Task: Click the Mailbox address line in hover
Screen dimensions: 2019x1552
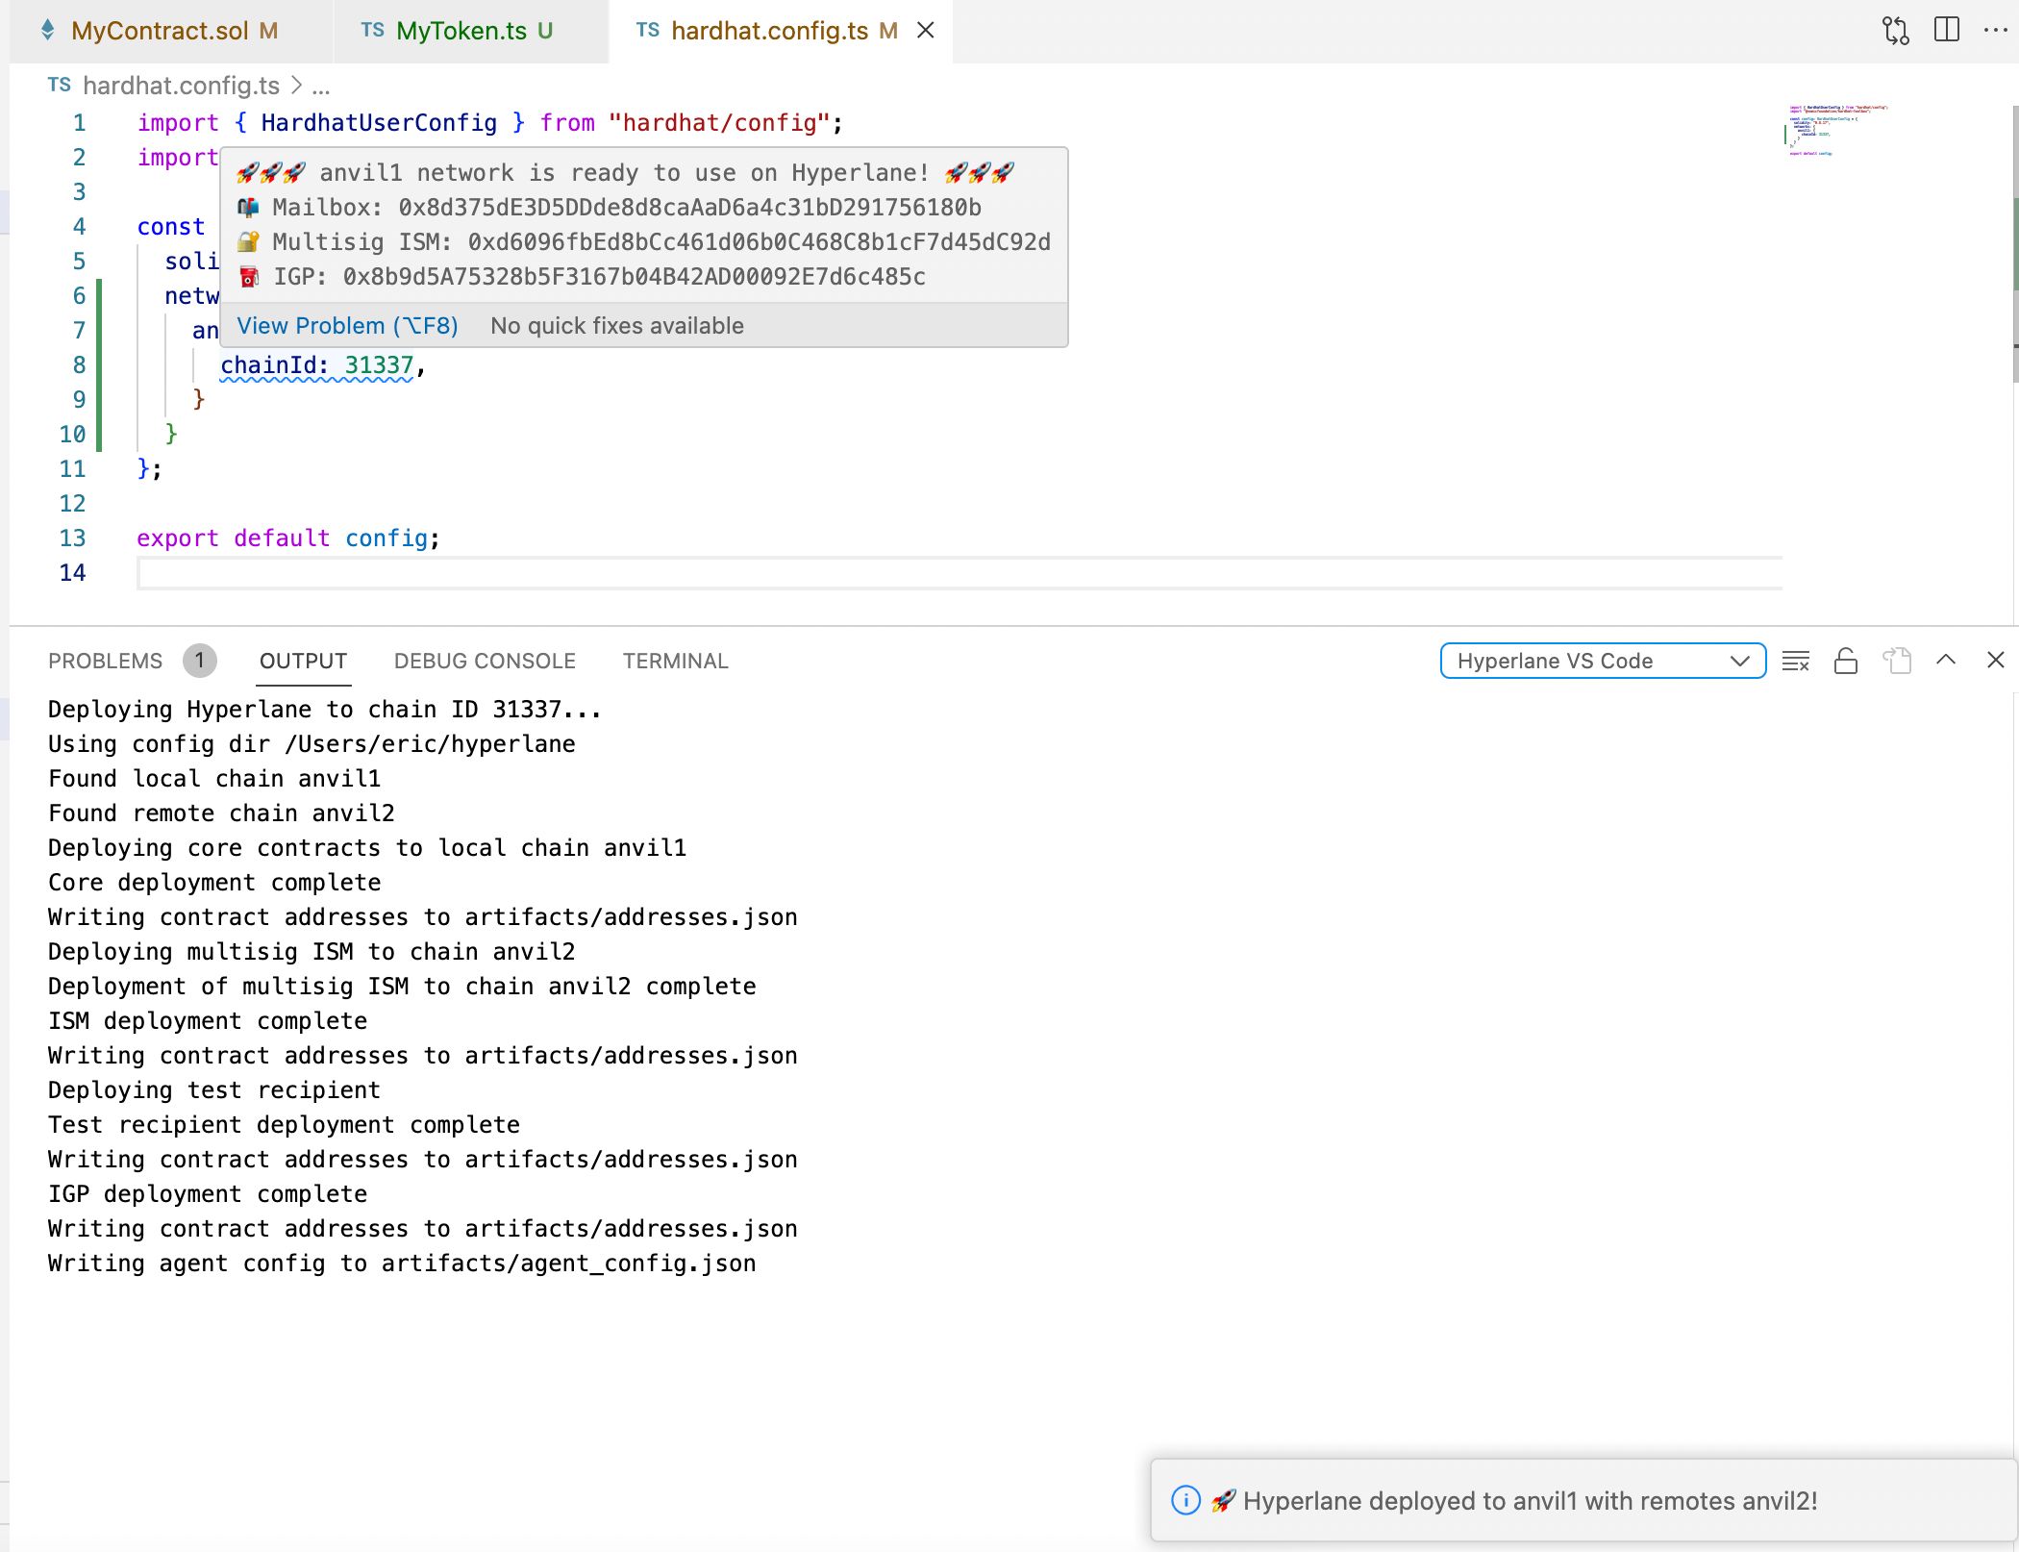Action: tap(610, 208)
